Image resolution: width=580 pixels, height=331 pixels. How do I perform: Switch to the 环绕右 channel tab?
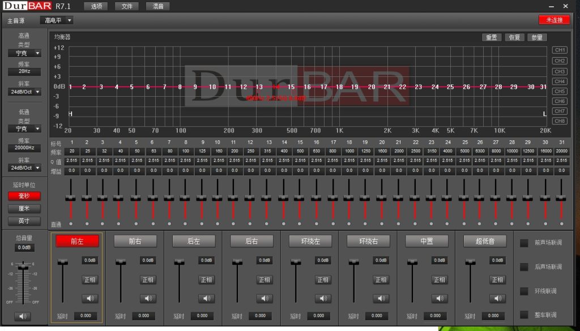(x=368, y=241)
